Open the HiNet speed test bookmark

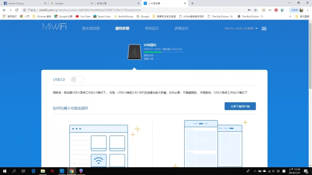click(192, 16)
